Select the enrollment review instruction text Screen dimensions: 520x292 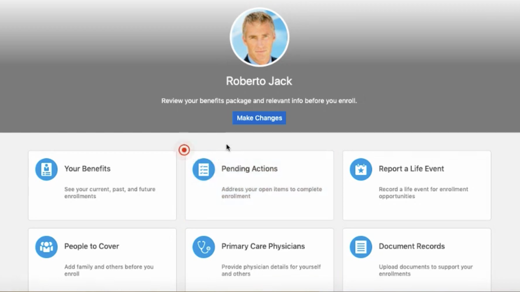tap(259, 101)
